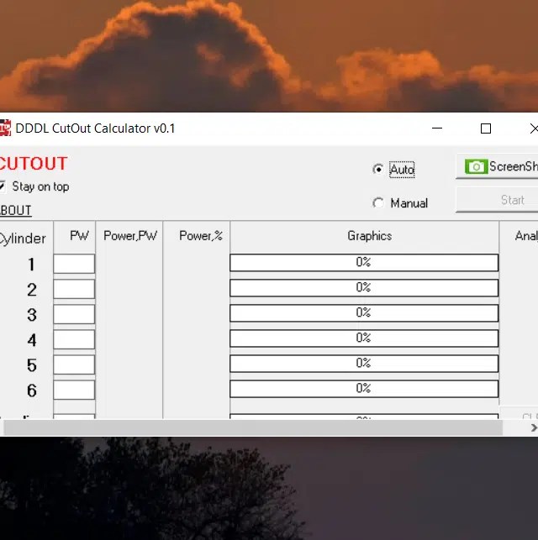This screenshot has width=538, height=540.
Task: Click the cylinder number 6 label
Action: (x=32, y=391)
